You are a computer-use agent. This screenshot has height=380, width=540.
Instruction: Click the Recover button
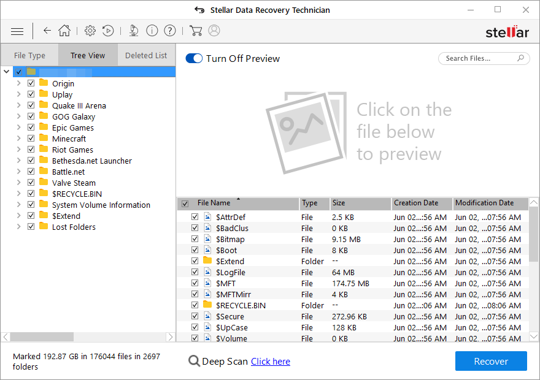(x=491, y=361)
